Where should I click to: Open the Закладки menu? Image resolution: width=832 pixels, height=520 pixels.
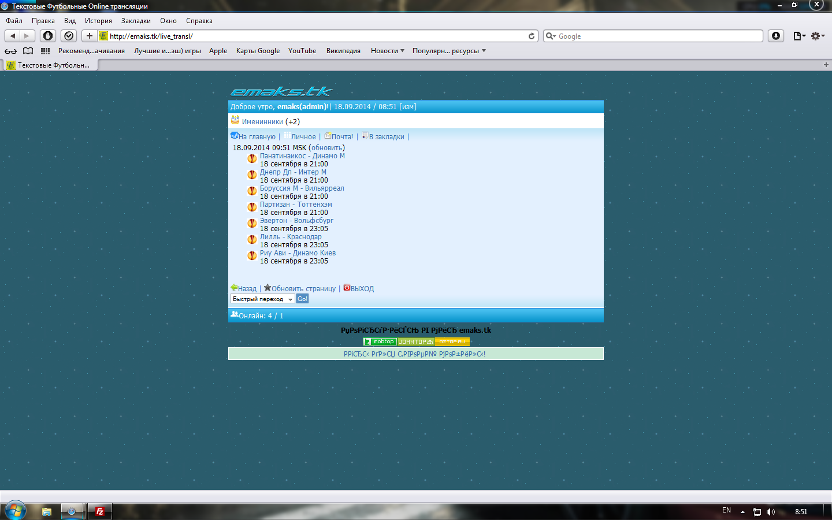click(136, 21)
